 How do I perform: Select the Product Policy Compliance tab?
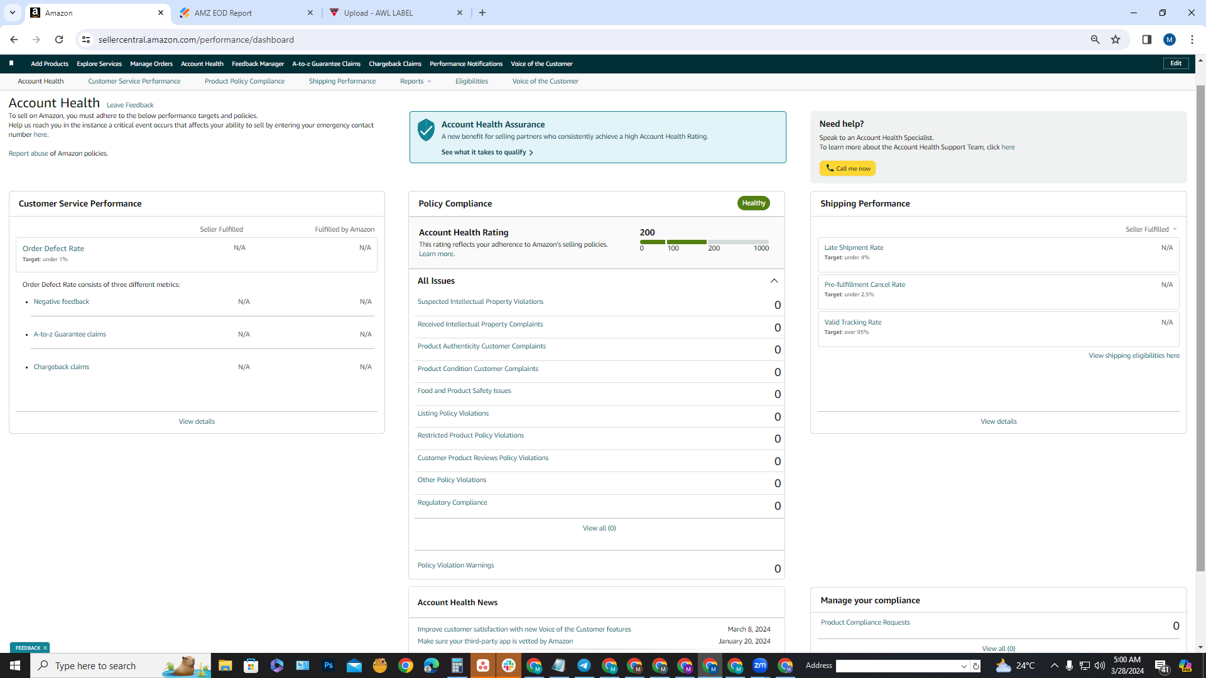pyautogui.click(x=244, y=81)
